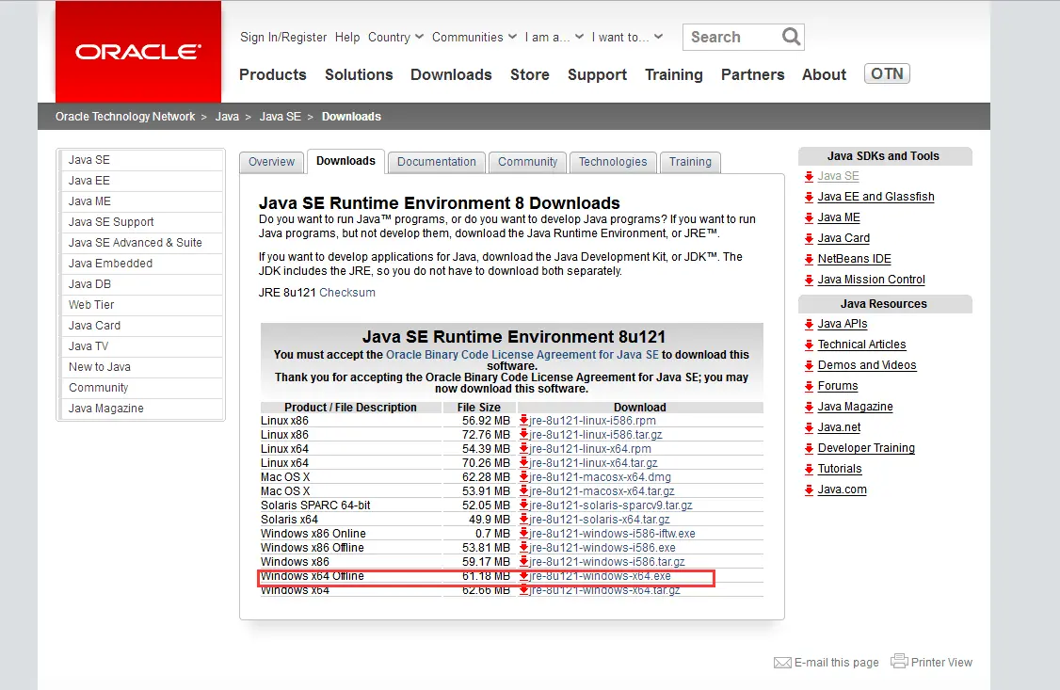This screenshot has width=1060, height=690.
Task: Download jre-8u121-solaris-sparcv9.tar.gz
Action: point(611,505)
